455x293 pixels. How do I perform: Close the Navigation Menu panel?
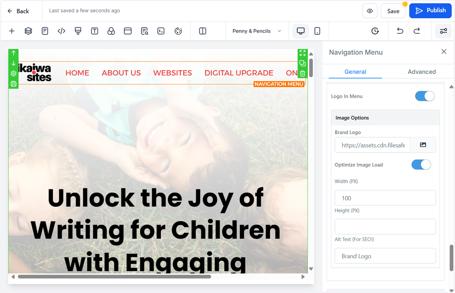coord(444,52)
